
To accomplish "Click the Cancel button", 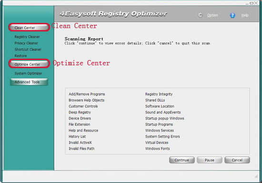I will pyautogui.click(x=237, y=160).
